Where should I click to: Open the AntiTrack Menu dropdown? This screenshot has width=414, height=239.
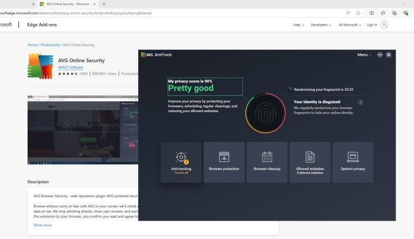click(364, 55)
